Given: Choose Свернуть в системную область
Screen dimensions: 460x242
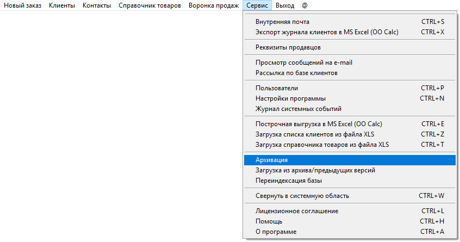Looking at the screenshot, I should (302, 196).
